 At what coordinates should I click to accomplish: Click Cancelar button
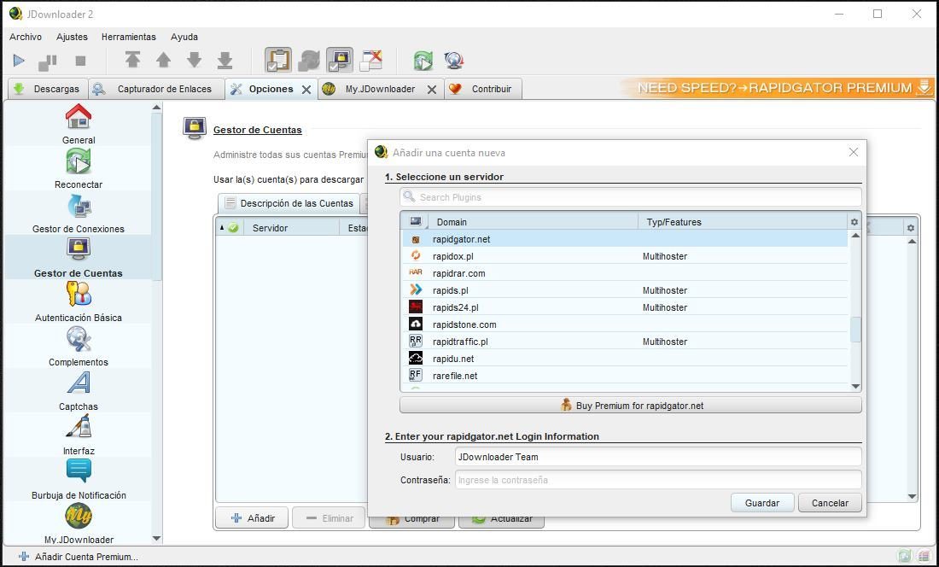[x=830, y=503]
